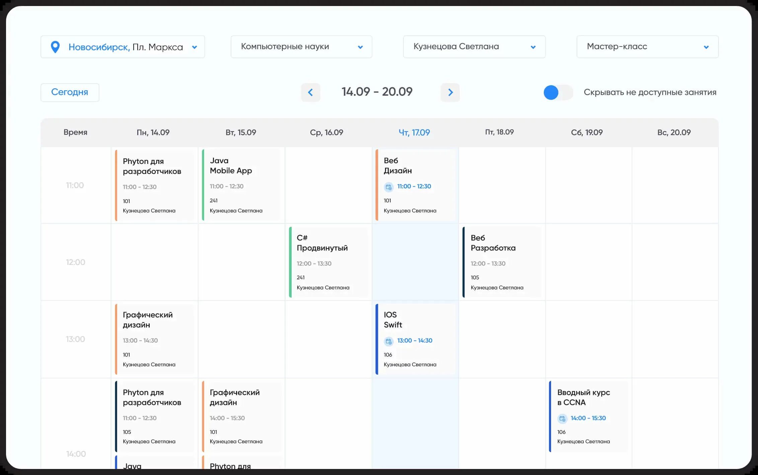Click the 14:00 - 15:30 time on CCNA card
The width and height of the screenshot is (758, 475).
[x=588, y=418]
